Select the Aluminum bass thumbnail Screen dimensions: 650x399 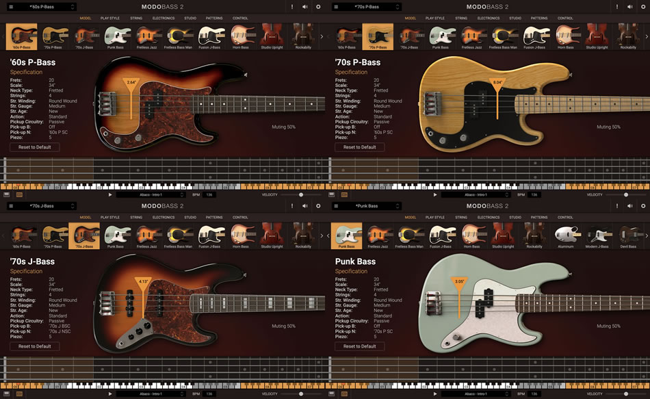(x=565, y=237)
